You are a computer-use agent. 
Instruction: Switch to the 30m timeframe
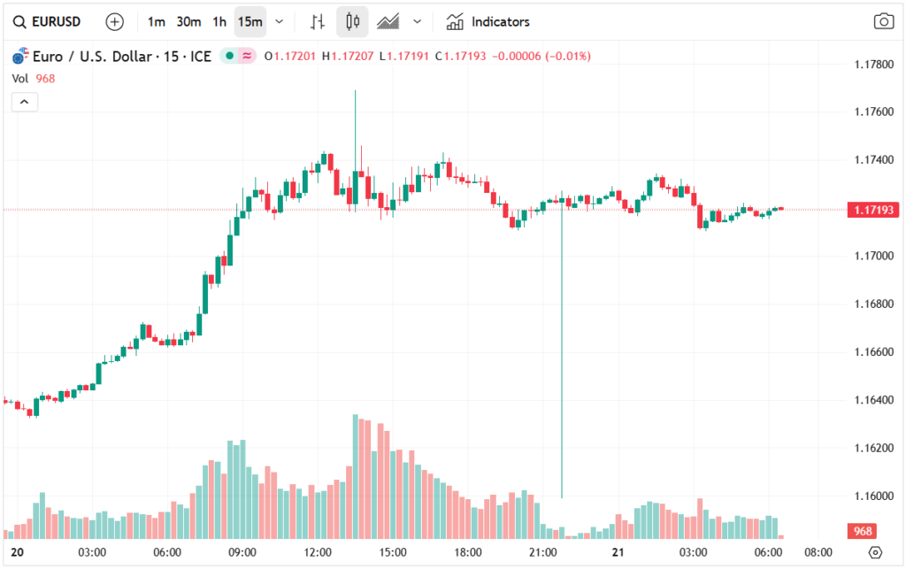tap(188, 21)
